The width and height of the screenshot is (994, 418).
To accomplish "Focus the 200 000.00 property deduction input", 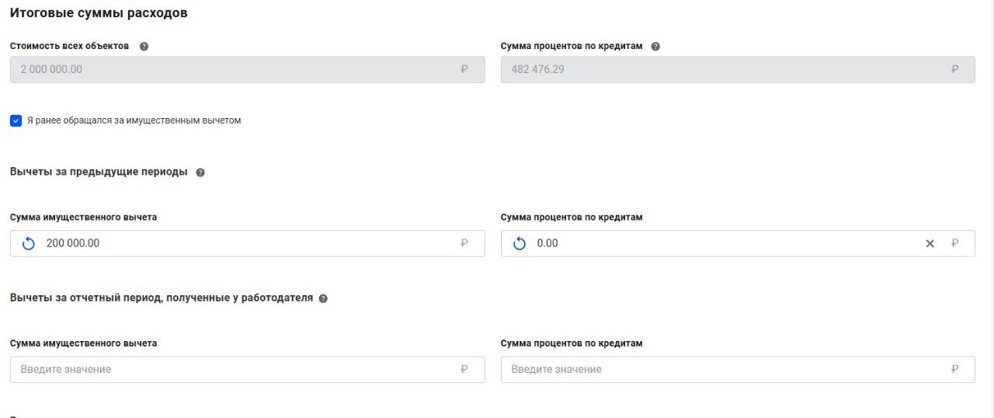I will (248, 244).
